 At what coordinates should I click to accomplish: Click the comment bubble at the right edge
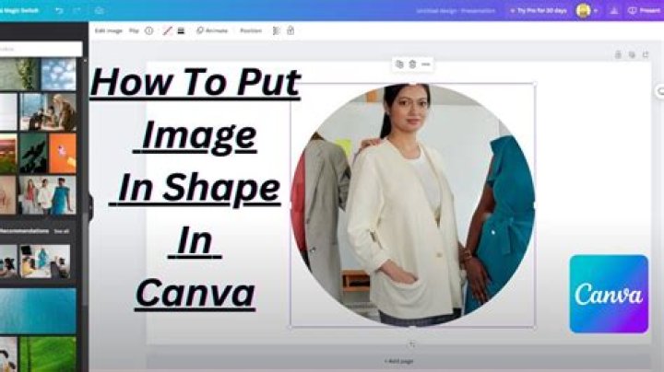[x=660, y=91]
